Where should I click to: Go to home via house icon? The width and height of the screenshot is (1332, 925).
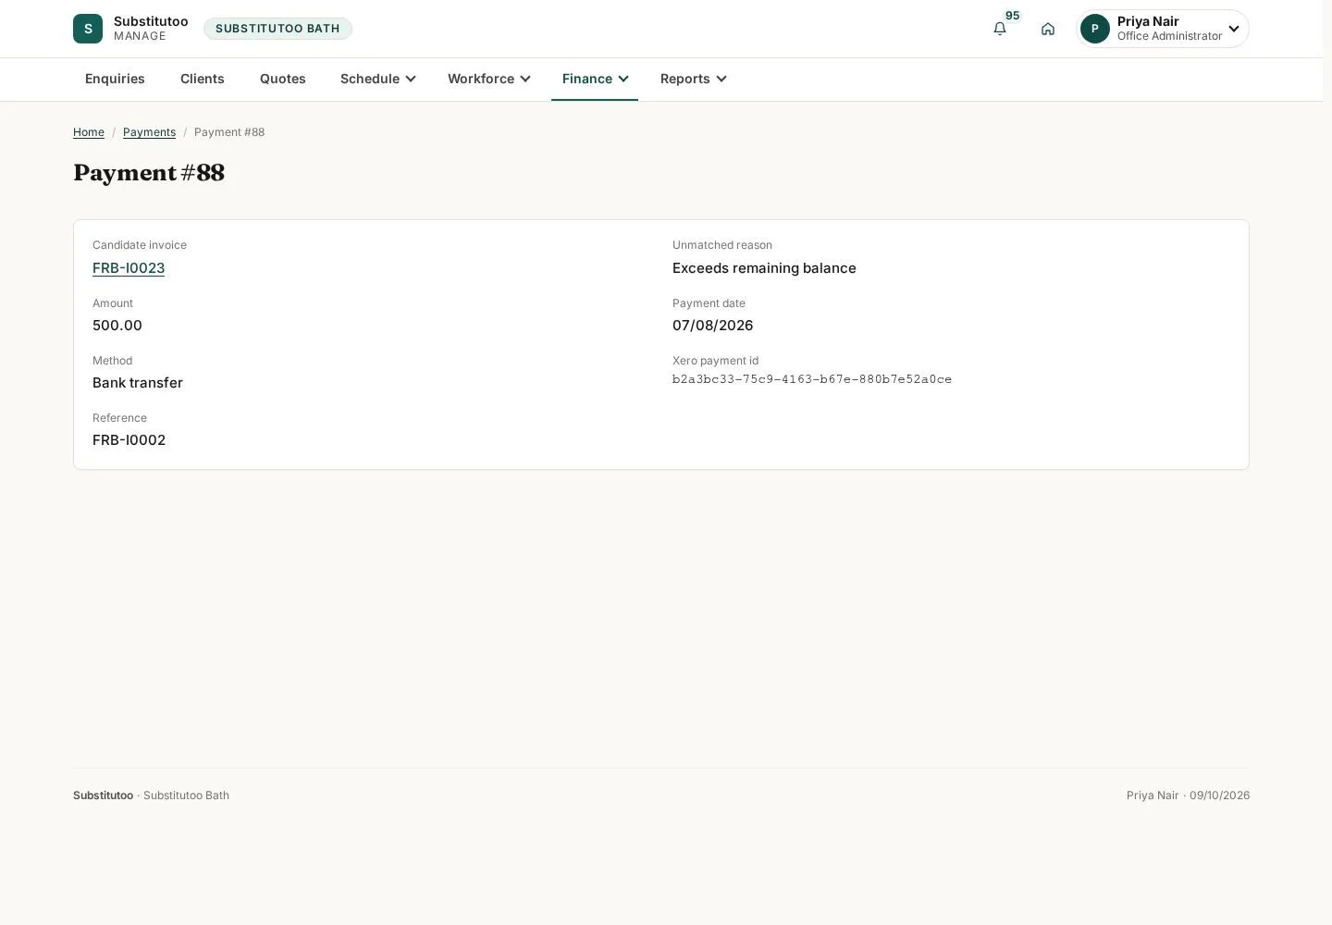coord(1048,29)
